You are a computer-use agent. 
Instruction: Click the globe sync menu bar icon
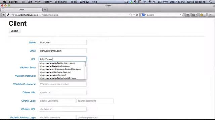(131, 2)
